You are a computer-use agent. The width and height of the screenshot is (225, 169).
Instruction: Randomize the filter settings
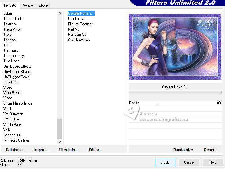point(183,150)
